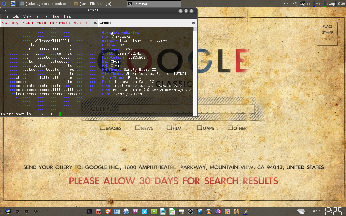Click the 'Packages: 1092' line
Screen dimensions: 346x216
click(117, 49)
